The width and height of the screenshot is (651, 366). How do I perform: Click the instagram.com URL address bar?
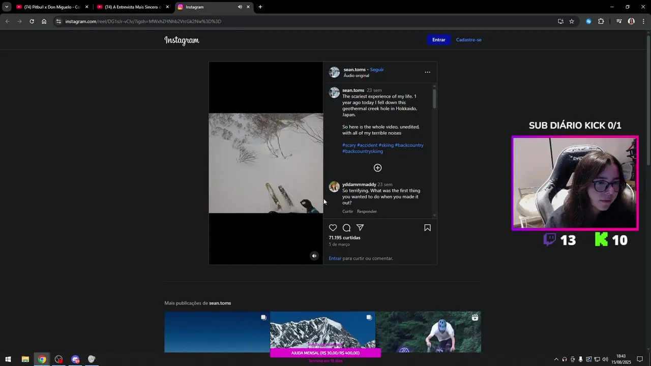pos(305,21)
